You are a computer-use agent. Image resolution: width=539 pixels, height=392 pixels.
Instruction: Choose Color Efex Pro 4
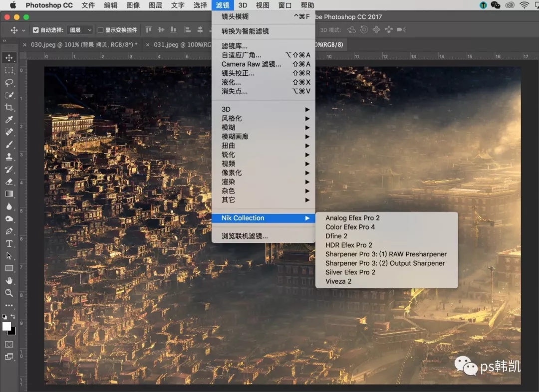(386, 227)
